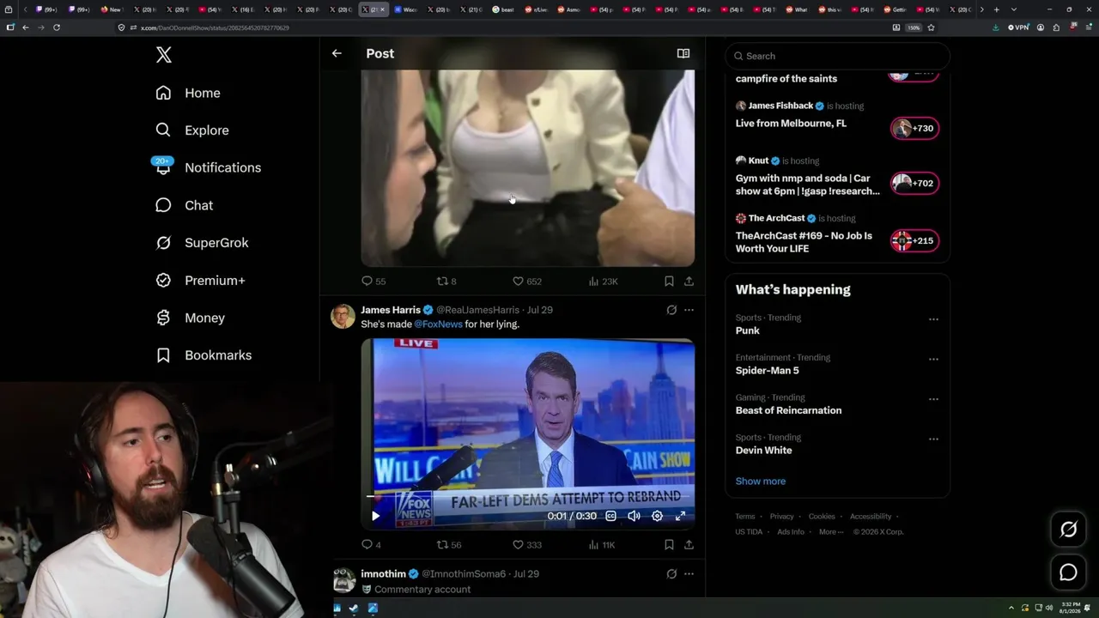Open the Terms footer link
This screenshot has height=618, width=1099.
point(745,517)
